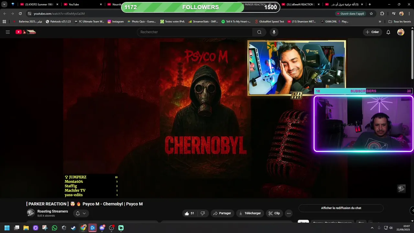Go back in Chrome
The height and width of the screenshot is (233, 414).
(x=5, y=14)
